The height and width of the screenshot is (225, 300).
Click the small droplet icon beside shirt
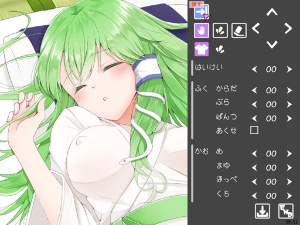click(x=220, y=49)
